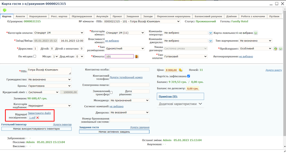Toggle the По місцях checkbox

(x=35, y=56)
